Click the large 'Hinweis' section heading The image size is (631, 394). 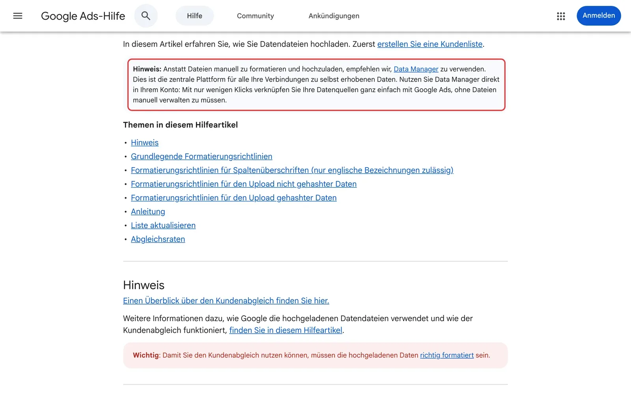[x=144, y=285]
